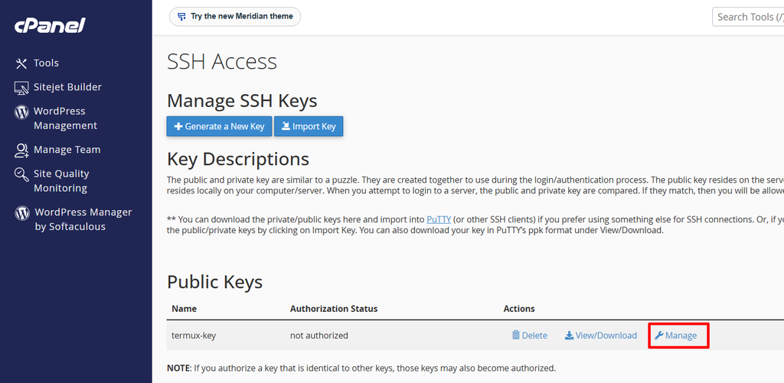
Task: Try the new Meridian theme
Action: tap(235, 17)
